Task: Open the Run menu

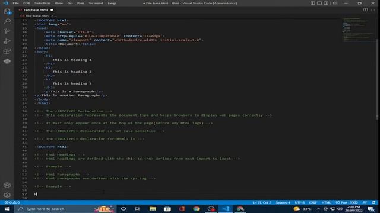Action: [x=81, y=3]
